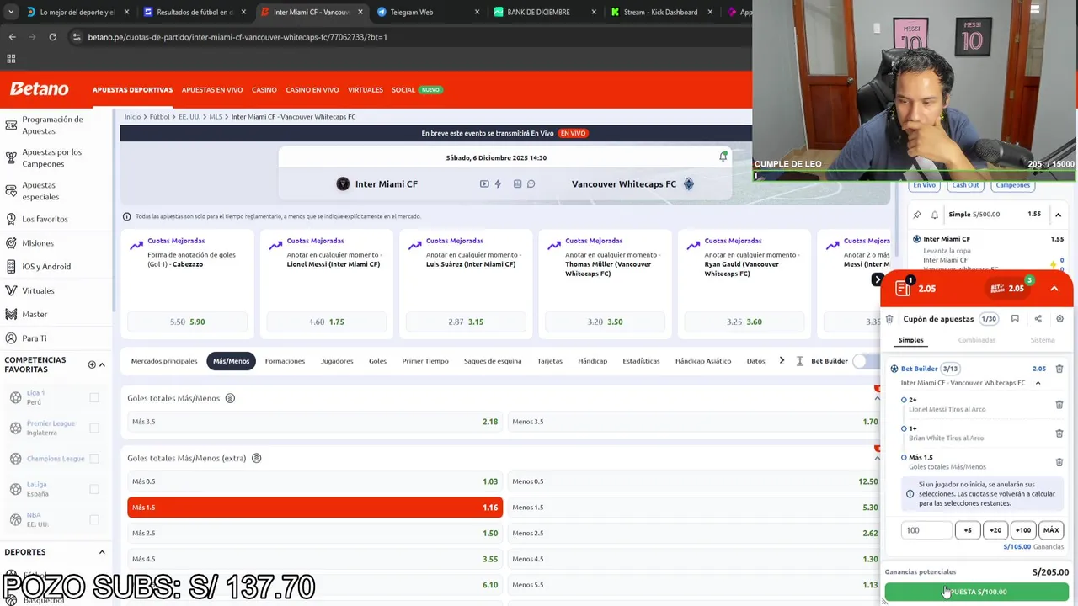
Task: Remove the Más 1.5 Goles totales selection
Action: [x=1059, y=462]
